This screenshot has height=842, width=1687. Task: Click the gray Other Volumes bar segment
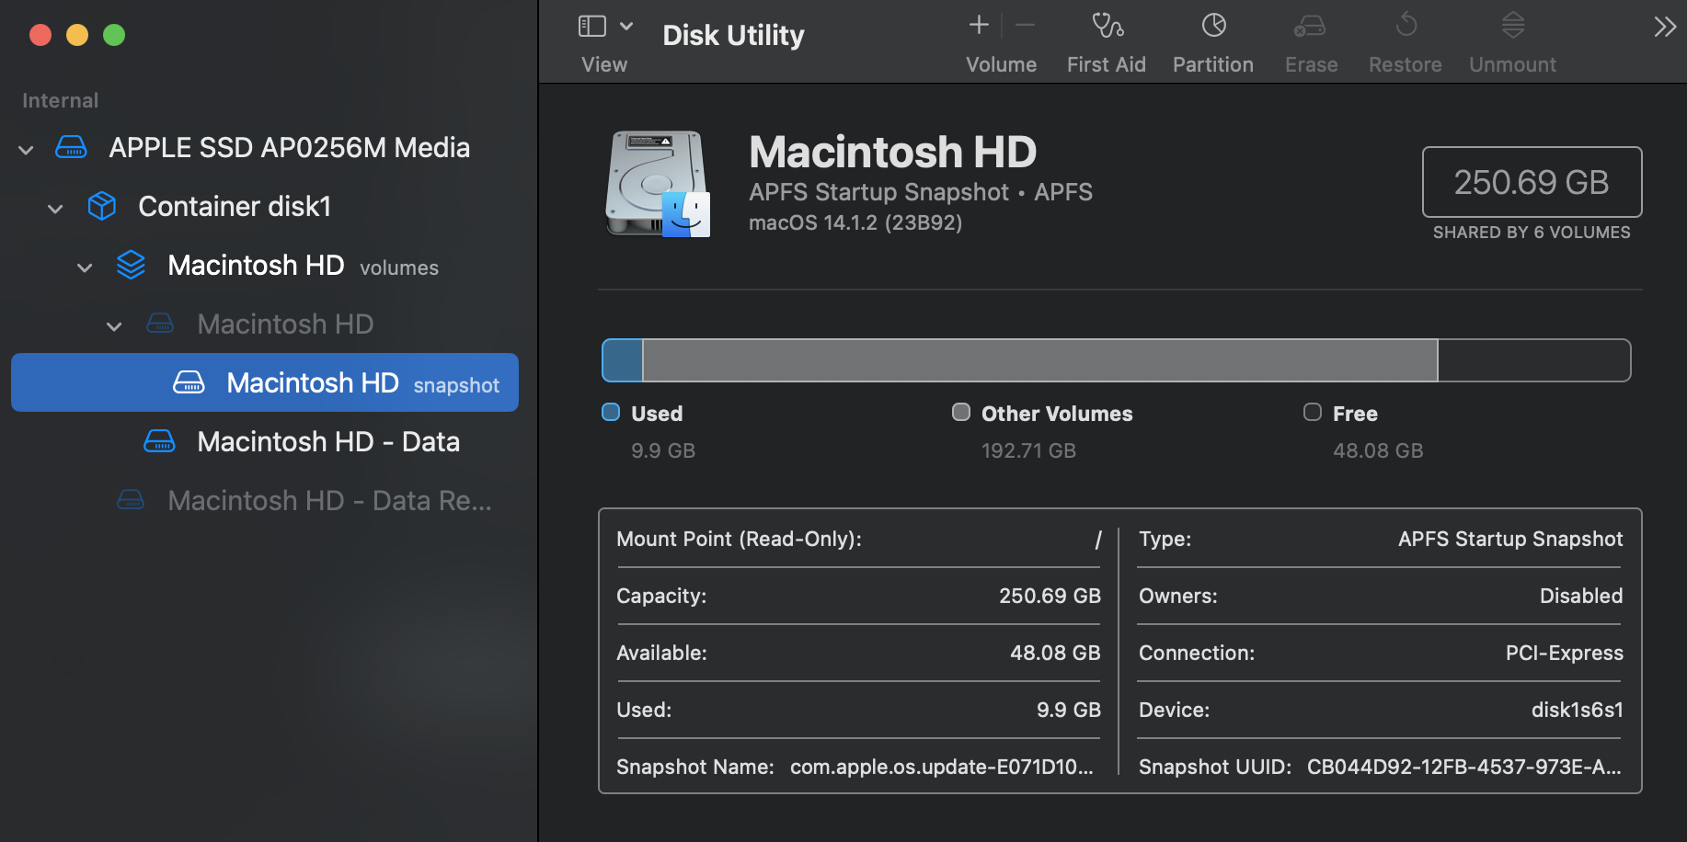point(1040,360)
